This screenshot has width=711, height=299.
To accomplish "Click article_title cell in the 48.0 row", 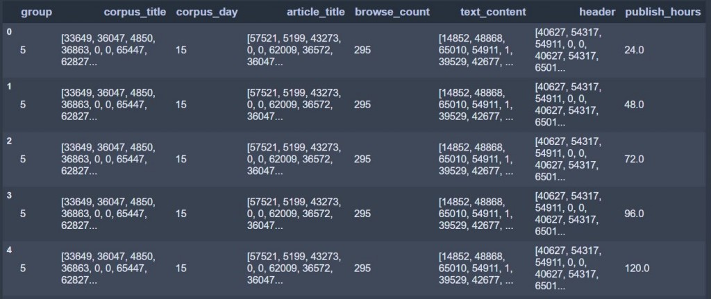I will (294, 105).
